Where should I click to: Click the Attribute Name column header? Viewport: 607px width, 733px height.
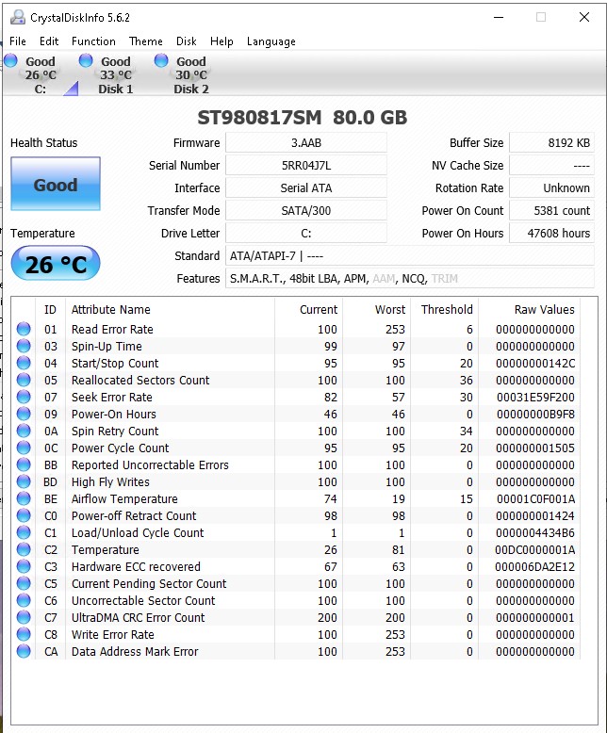click(170, 309)
